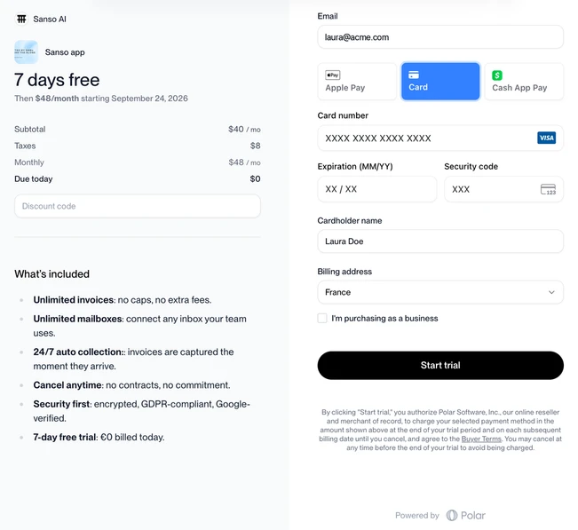Click the '24/7 auto collection' list item
Image resolution: width=578 pixels, height=530 pixels.
(133, 359)
